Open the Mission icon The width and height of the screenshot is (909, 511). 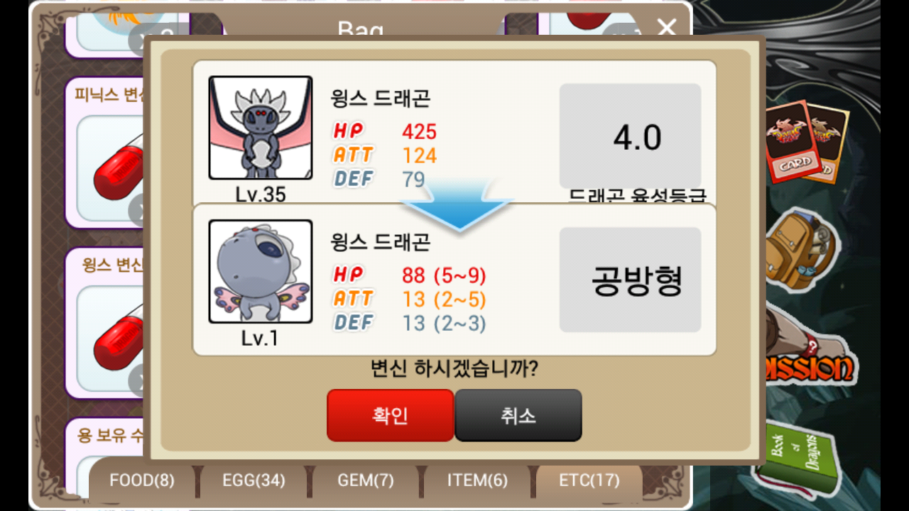(810, 358)
